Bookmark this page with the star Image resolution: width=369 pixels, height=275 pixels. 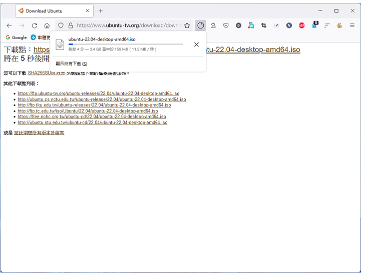(187, 25)
